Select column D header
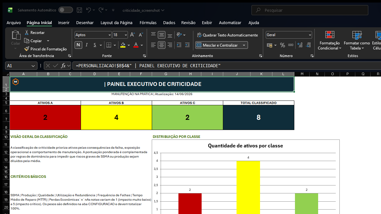 point(95,74)
